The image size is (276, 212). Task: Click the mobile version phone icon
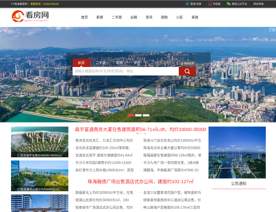(x=210, y=4)
